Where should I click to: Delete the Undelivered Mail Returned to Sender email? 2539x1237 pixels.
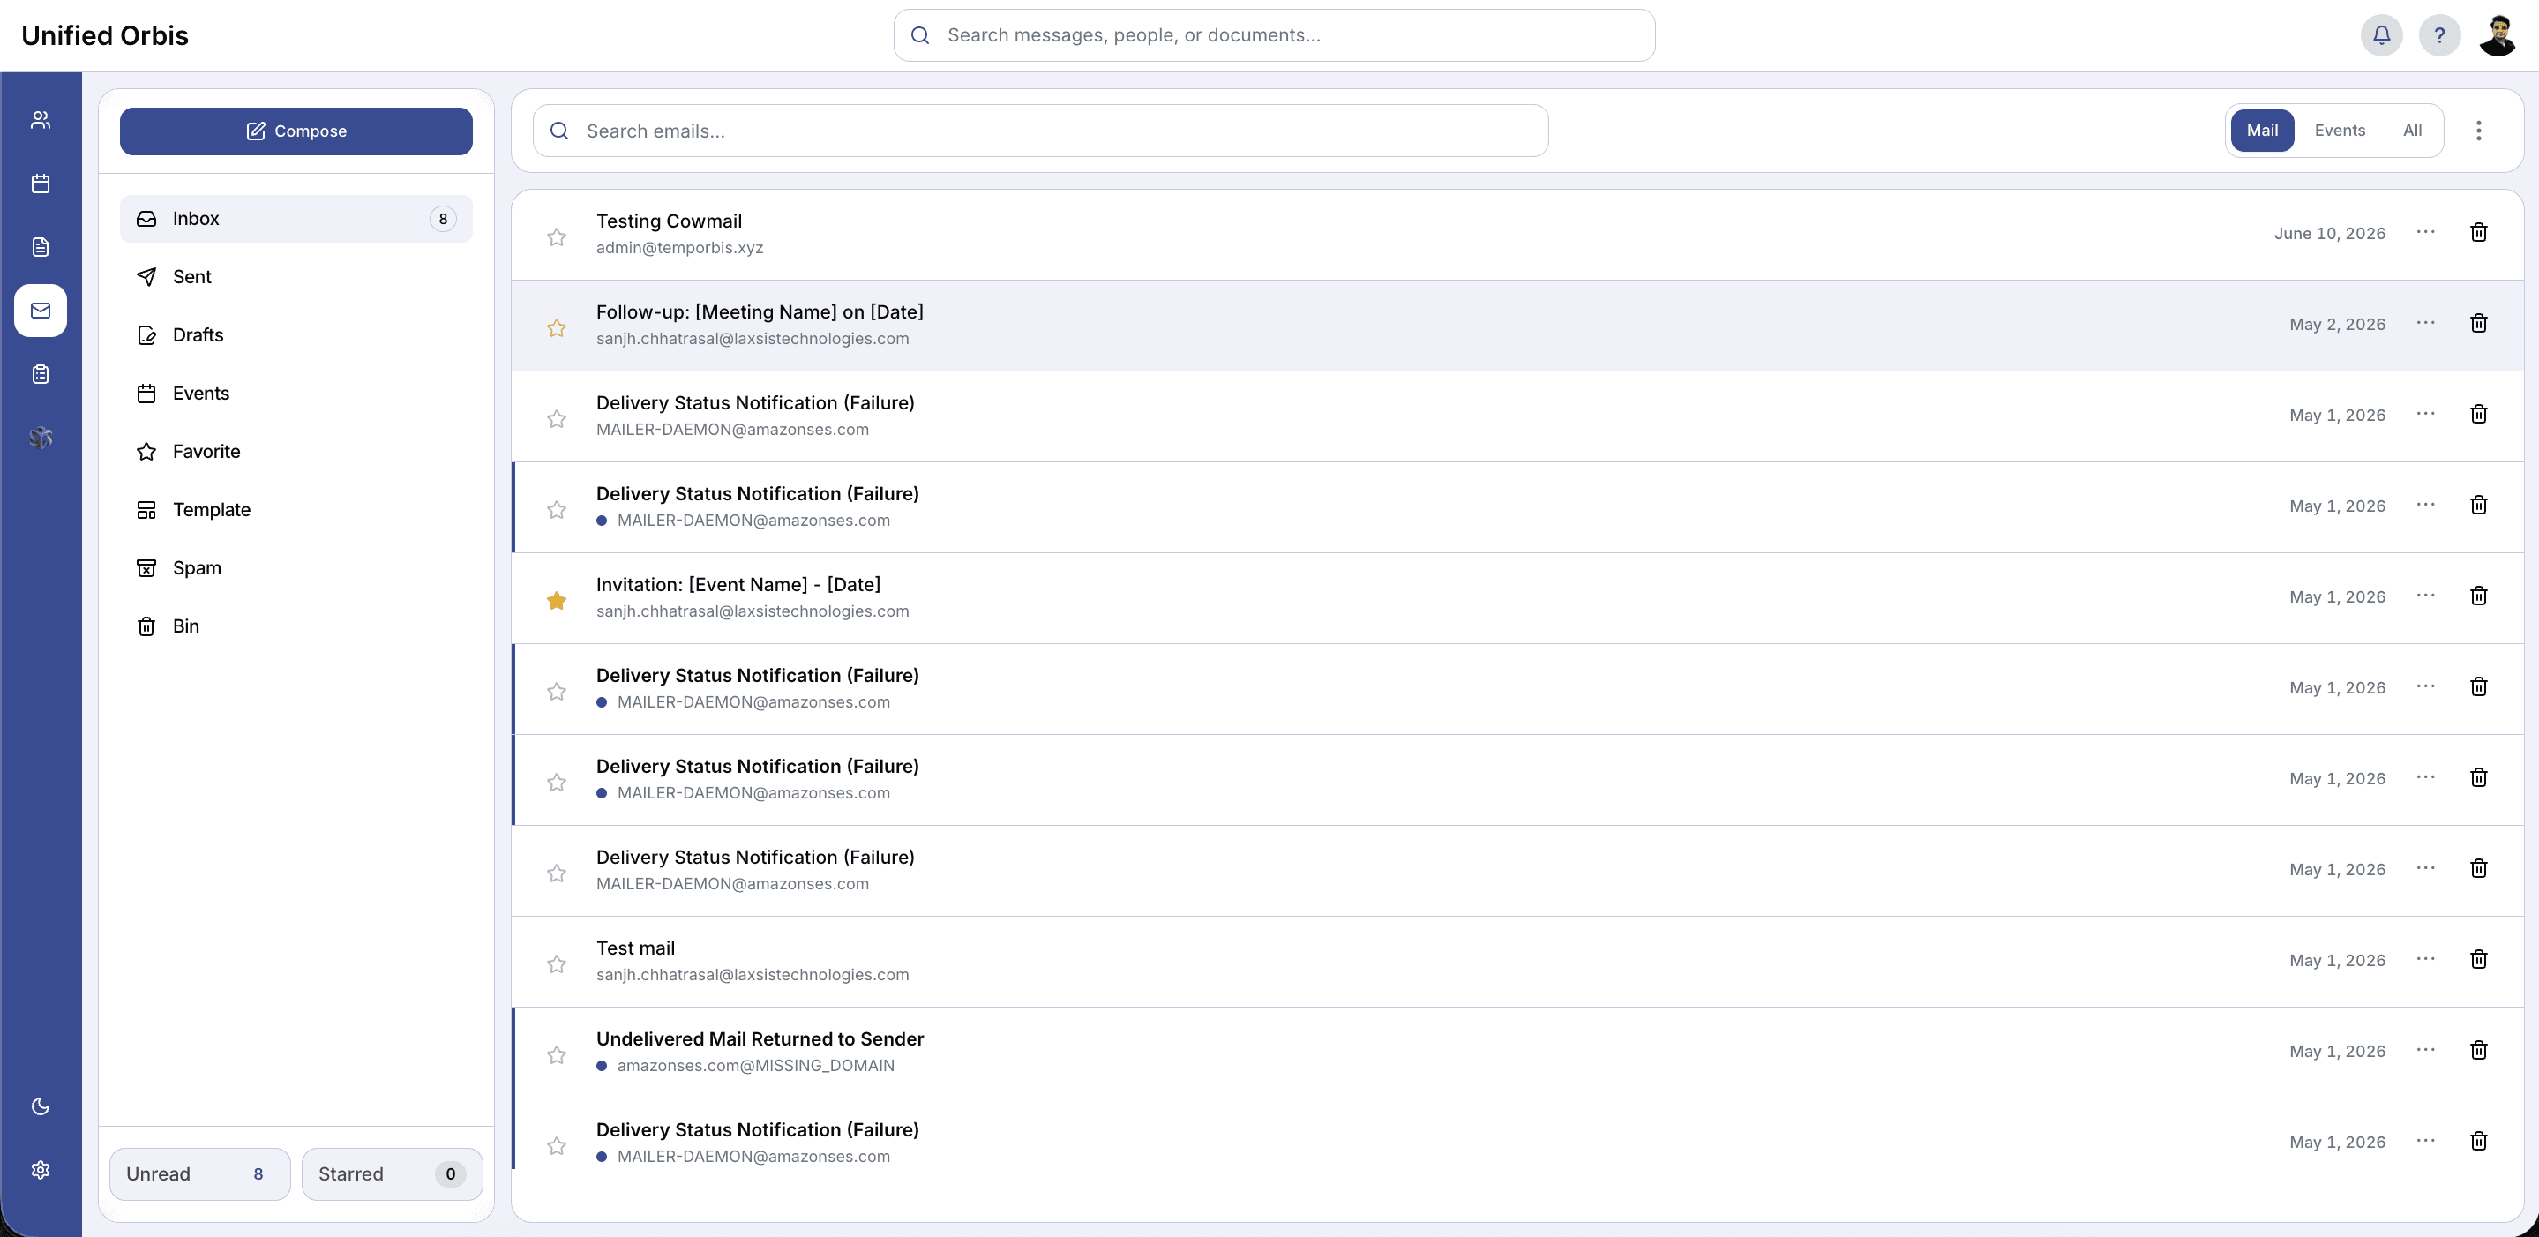pyautogui.click(x=2479, y=1050)
